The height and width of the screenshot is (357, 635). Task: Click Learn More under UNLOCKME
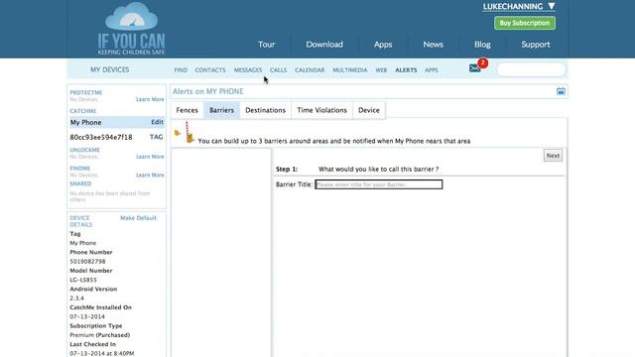tap(150, 157)
